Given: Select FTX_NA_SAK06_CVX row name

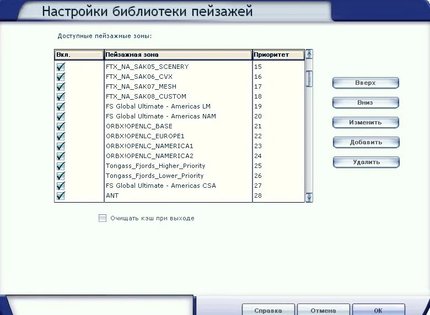Looking at the screenshot, I should click(139, 77).
